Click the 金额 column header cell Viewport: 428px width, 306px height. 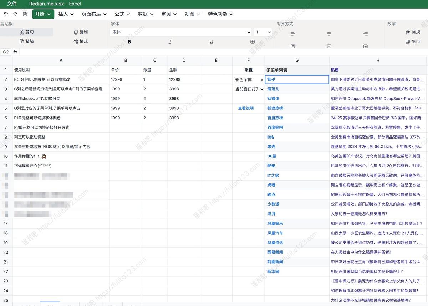pyautogui.click(x=184, y=70)
